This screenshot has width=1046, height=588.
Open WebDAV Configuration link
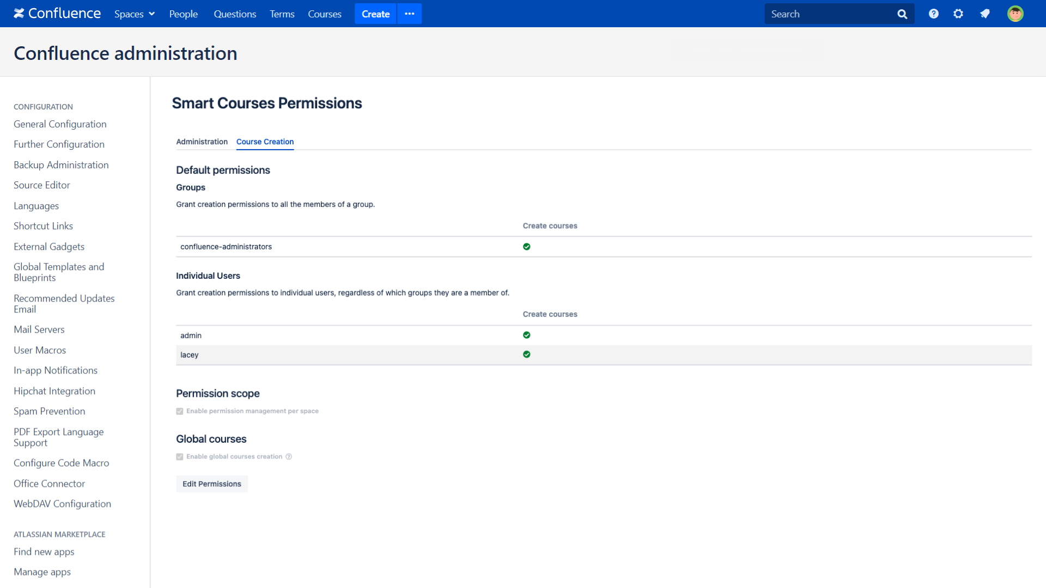[x=63, y=504]
